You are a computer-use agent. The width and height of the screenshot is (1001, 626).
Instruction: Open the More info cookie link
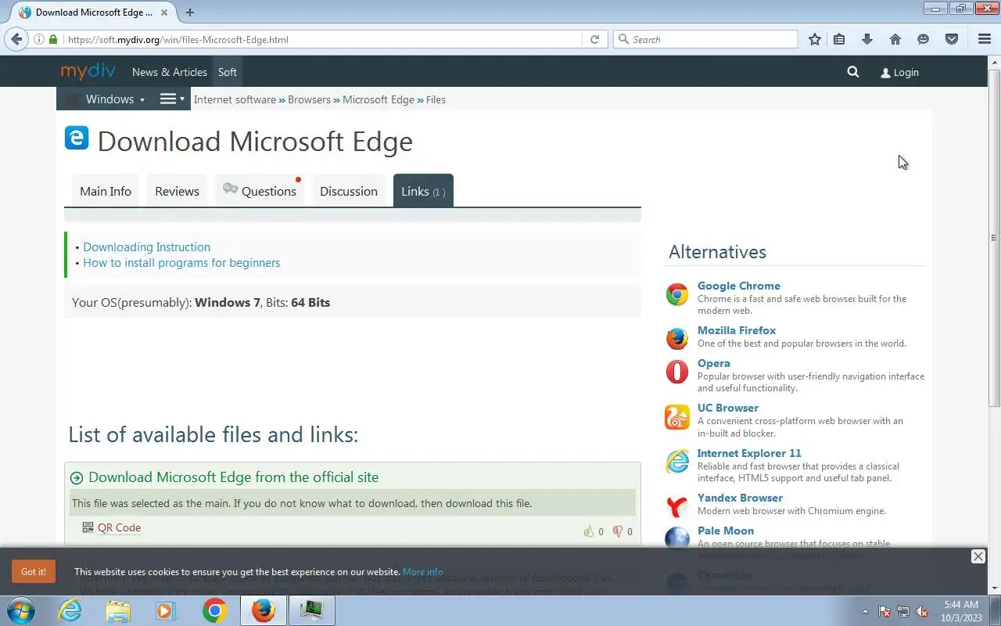pos(422,571)
